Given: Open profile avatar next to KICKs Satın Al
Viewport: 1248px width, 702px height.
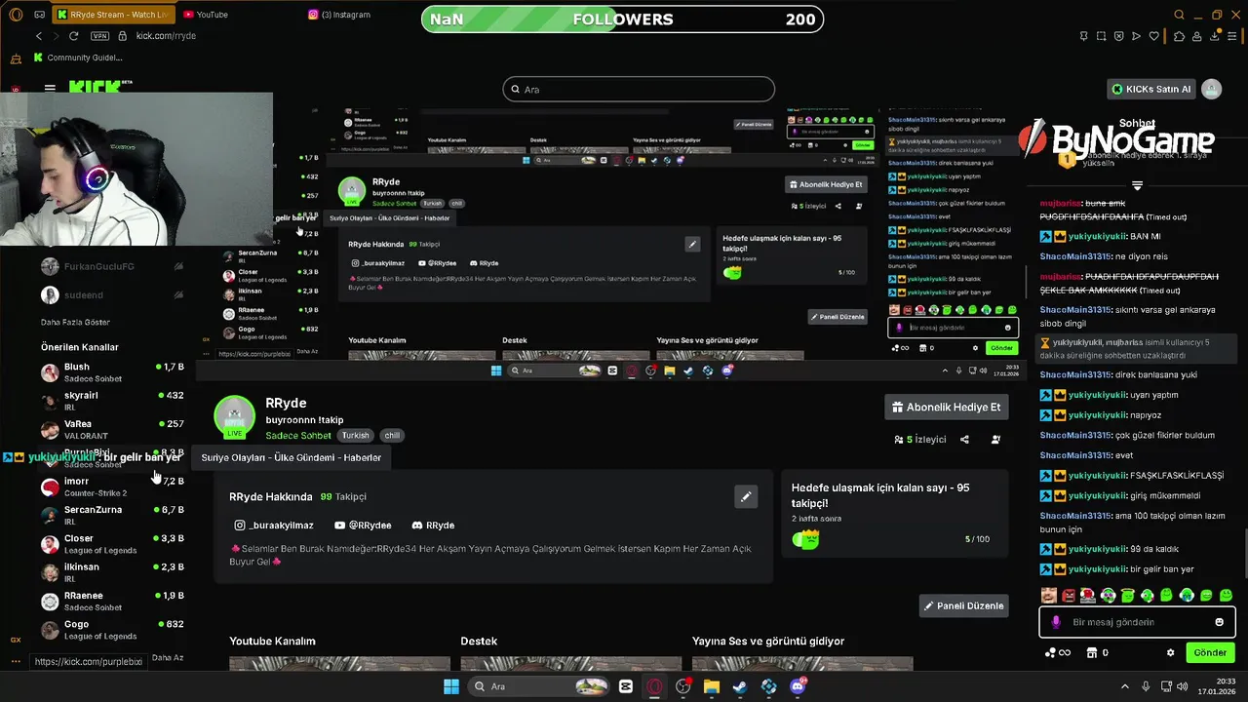Looking at the screenshot, I should [x=1212, y=89].
